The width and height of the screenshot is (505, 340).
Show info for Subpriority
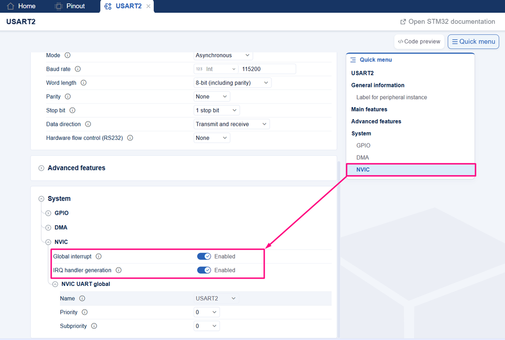pos(94,326)
